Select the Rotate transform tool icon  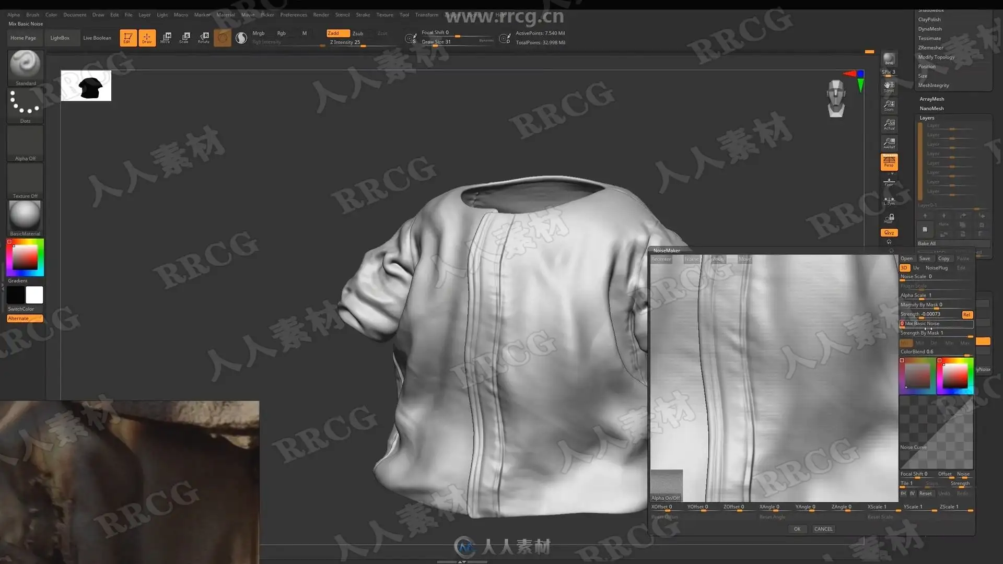(204, 38)
